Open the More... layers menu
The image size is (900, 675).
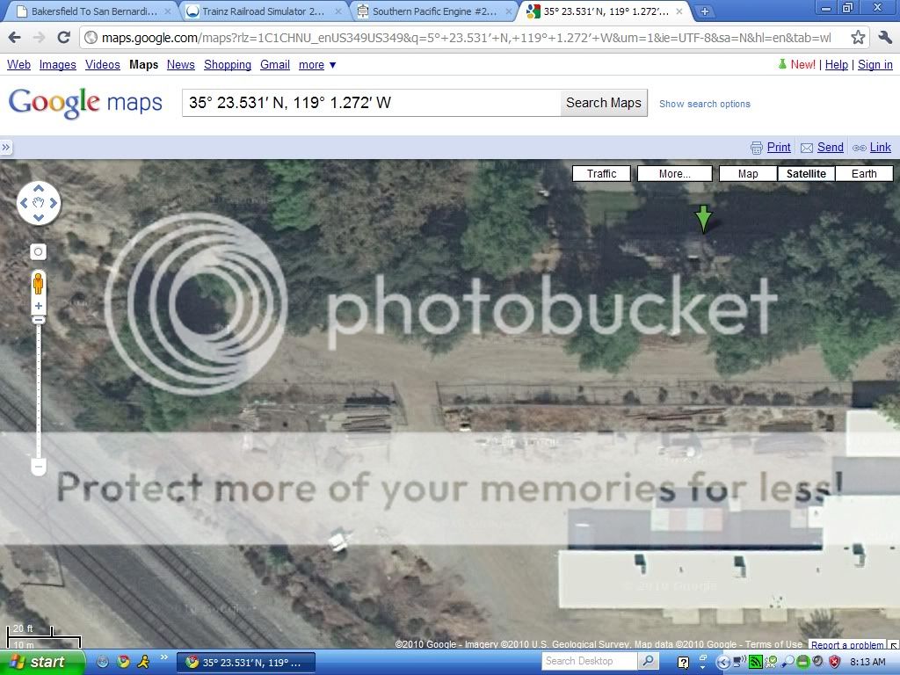674,173
